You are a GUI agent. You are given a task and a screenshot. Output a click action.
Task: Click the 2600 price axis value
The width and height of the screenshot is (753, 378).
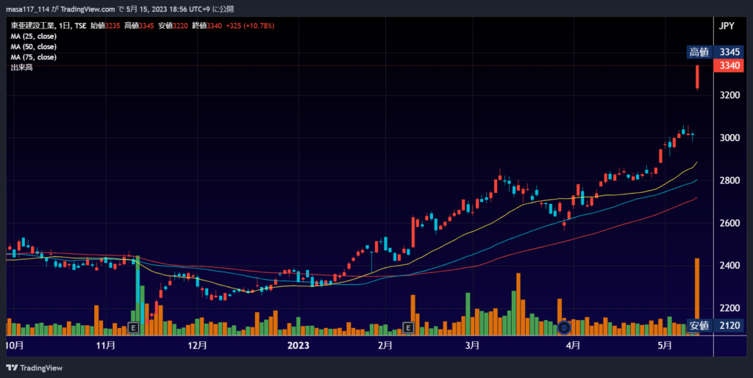[x=729, y=223]
